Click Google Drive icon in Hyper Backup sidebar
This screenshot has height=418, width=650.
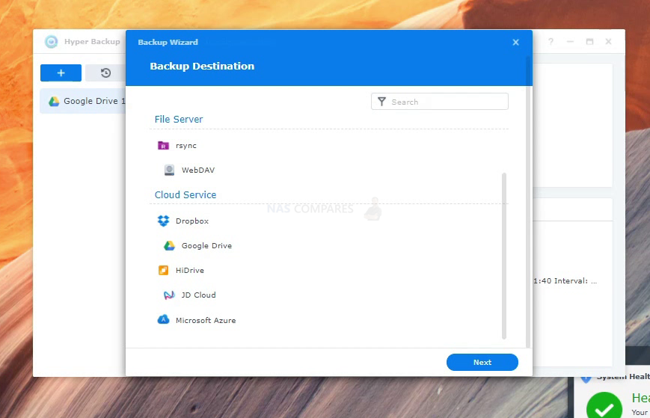(54, 101)
